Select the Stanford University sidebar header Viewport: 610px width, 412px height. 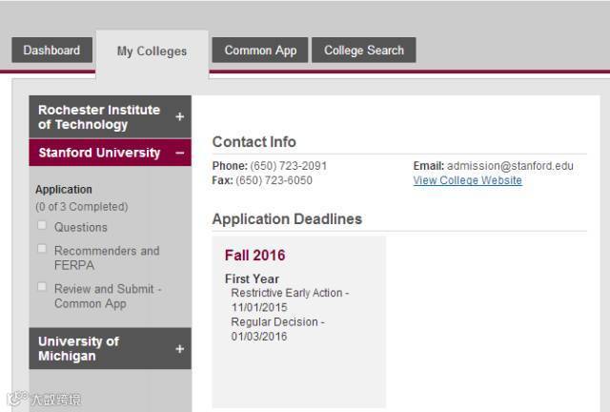click(99, 153)
